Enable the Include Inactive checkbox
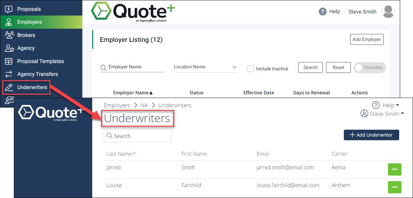The width and height of the screenshot is (413, 198). 250,69
